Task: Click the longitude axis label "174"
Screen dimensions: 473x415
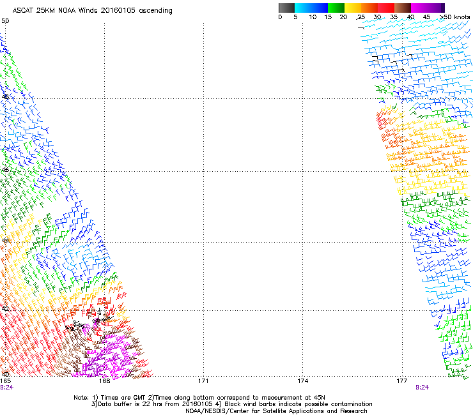Action: pyautogui.click(x=302, y=381)
